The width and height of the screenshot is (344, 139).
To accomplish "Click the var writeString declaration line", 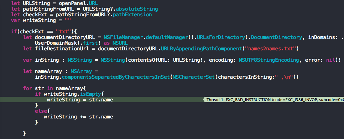I will click(x=41, y=20).
